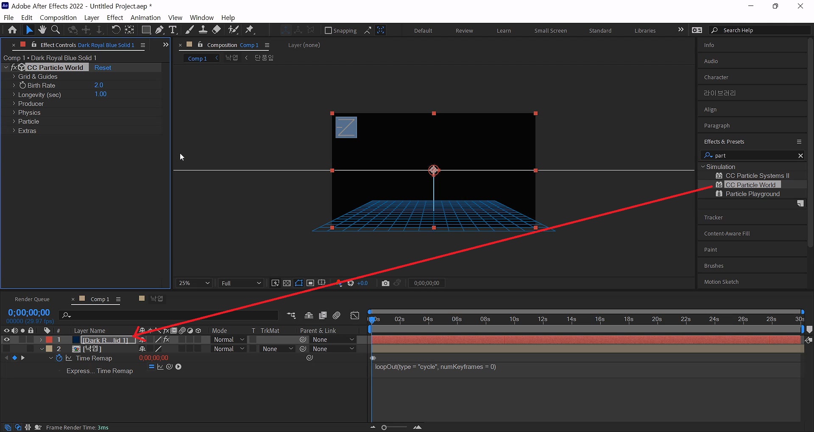The image size is (814, 432).
Task: Switch to the Render Queue tab
Action: (32, 299)
